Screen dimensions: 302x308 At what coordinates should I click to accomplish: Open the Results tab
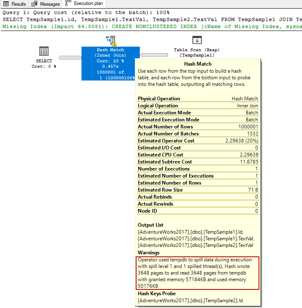coord(14,4)
